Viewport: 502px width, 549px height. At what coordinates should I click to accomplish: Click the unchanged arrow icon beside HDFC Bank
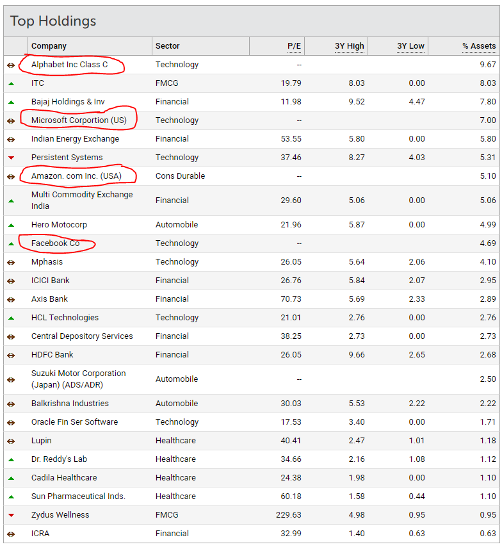11,356
